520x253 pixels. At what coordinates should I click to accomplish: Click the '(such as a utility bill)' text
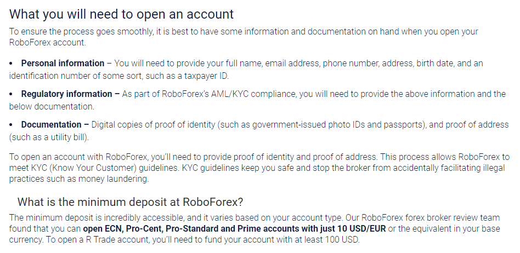[x=48, y=137]
